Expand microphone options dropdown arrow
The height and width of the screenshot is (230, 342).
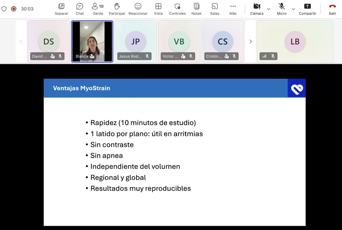(293, 9)
